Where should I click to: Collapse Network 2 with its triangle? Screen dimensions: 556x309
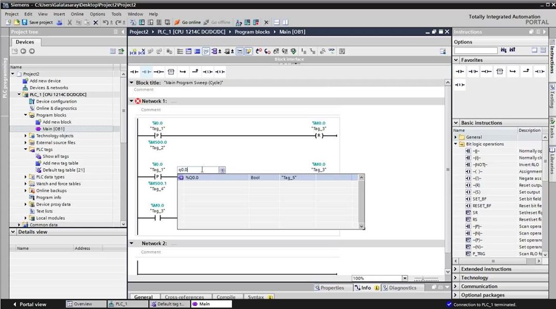tap(131, 243)
